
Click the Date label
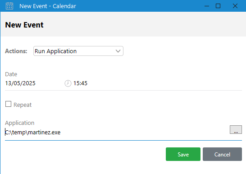click(x=11, y=74)
